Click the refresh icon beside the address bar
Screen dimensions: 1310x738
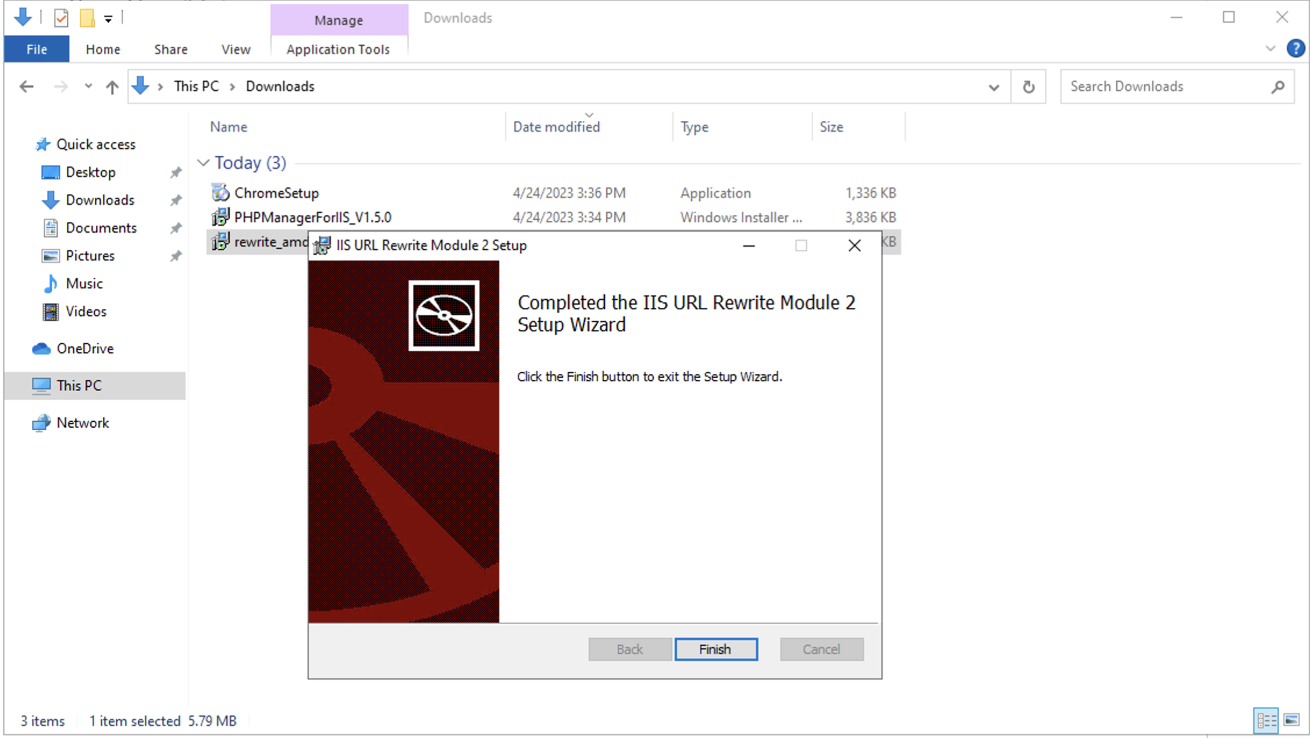coord(1028,86)
